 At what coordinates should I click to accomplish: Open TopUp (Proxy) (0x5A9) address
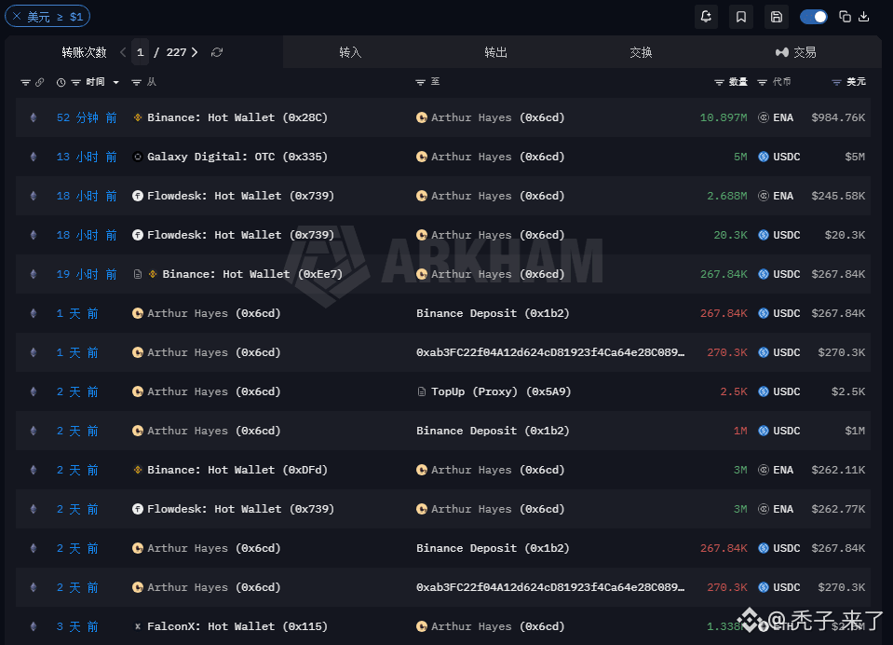coord(501,391)
